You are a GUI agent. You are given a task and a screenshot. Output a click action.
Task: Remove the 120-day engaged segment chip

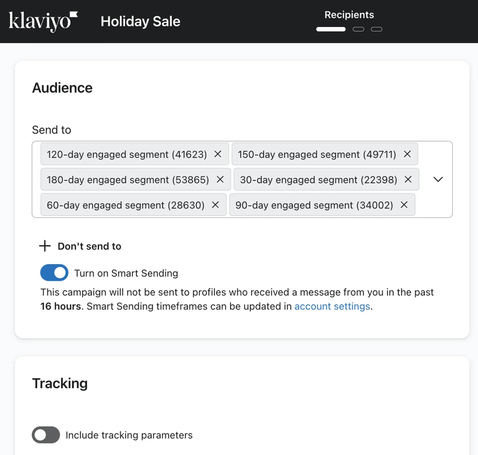pyautogui.click(x=218, y=154)
